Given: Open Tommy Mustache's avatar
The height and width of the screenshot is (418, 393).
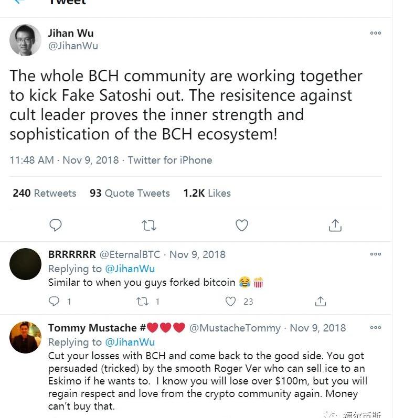Looking at the screenshot, I should [x=25, y=337].
